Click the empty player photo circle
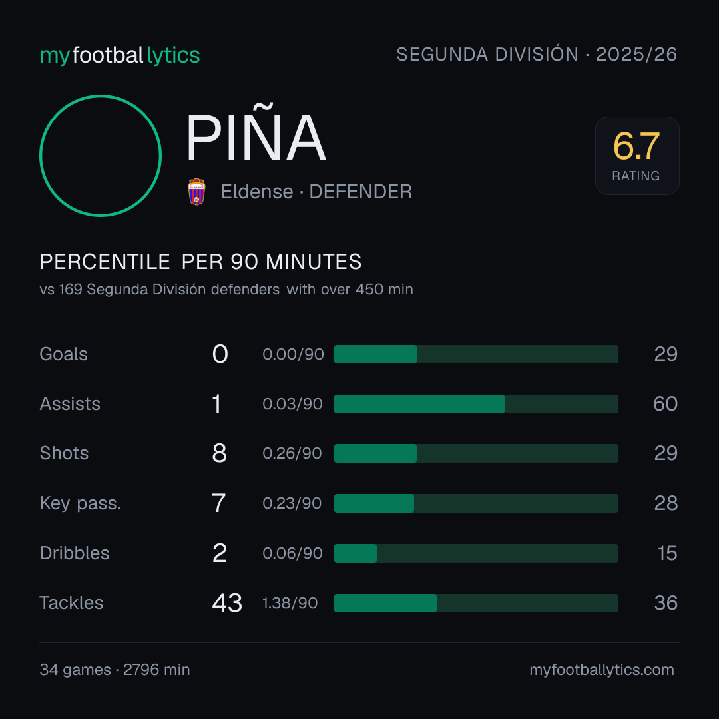This screenshot has width=719, height=719. point(101,156)
